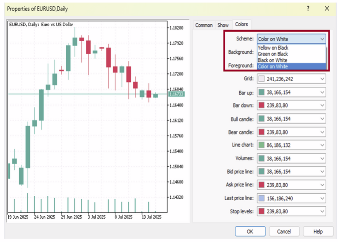
Task: Close the Properties of EURUSD dialog
Action: (327, 9)
